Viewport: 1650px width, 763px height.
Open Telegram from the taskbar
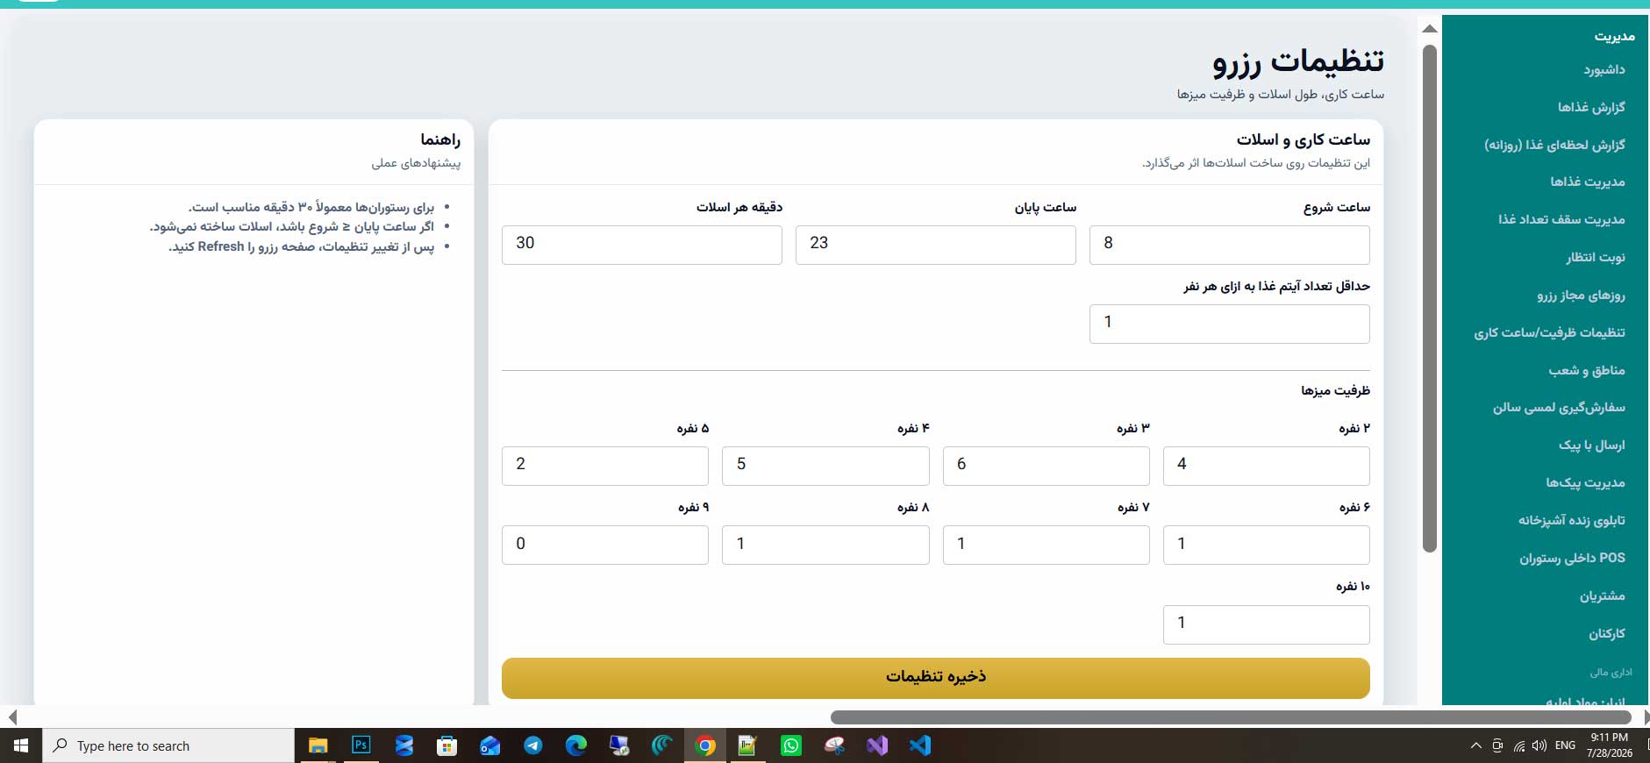(533, 745)
